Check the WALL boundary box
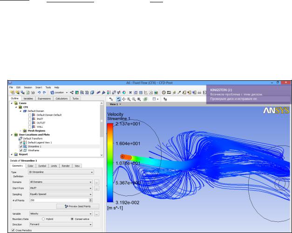This screenshot has width=292, height=233. [30, 127]
